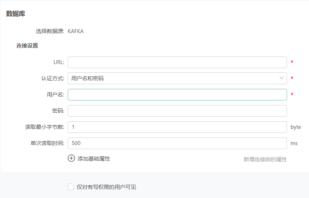Click the ms unit label
309x198 pixels.
click(294, 143)
